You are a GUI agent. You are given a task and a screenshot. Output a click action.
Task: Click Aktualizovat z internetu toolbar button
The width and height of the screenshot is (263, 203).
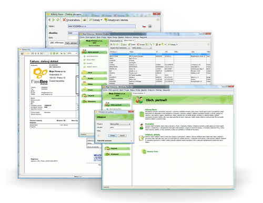(116, 20)
